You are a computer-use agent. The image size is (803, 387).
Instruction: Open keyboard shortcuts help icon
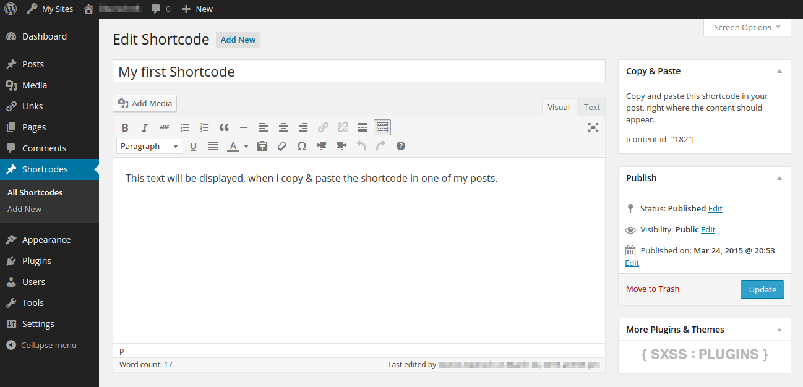pos(401,146)
